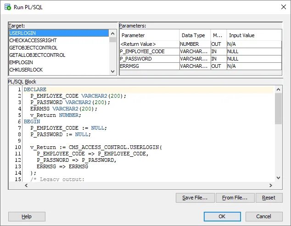This screenshot has width=291, height=226.
Task: Select the P_EMPLOYEE_CODE parameter cell
Action: click(150, 51)
